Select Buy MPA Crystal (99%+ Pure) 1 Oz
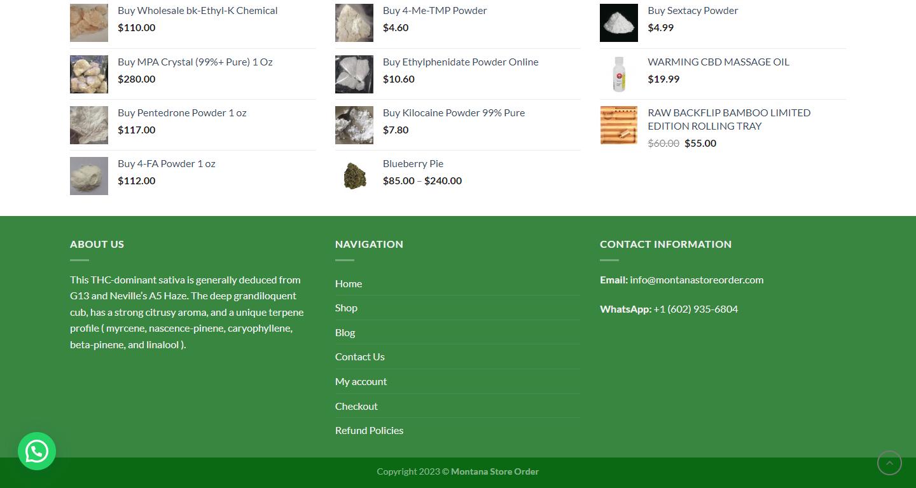Image resolution: width=916 pixels, height=488 pixels. tap(195, 62)
